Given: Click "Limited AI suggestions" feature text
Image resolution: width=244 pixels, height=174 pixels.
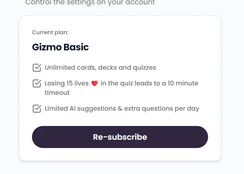Looking at the screenshot, I should (x=80, y=109).
